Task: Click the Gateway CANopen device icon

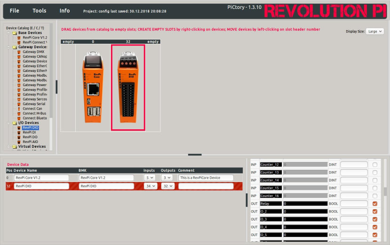Action: 19,56
